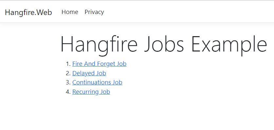This screenshot has height=130, width=274.
Task: Click the Web portion of Hangfire.Web brand
Action: click(45, 12)
